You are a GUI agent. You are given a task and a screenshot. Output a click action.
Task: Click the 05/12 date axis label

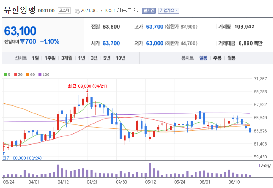151,182
